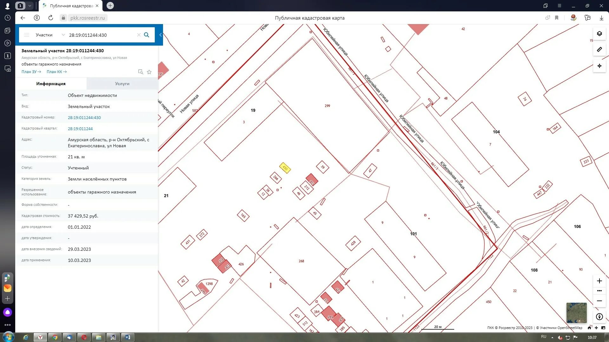The image size is (609, 342).
Task: Switch basemap via satellite thumbnail
Action: 576,313
